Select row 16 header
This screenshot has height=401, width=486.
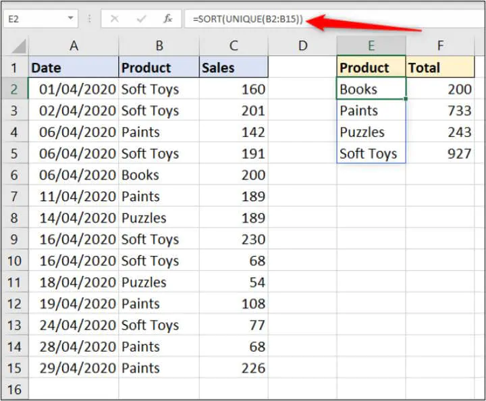(x=14, y=390)
